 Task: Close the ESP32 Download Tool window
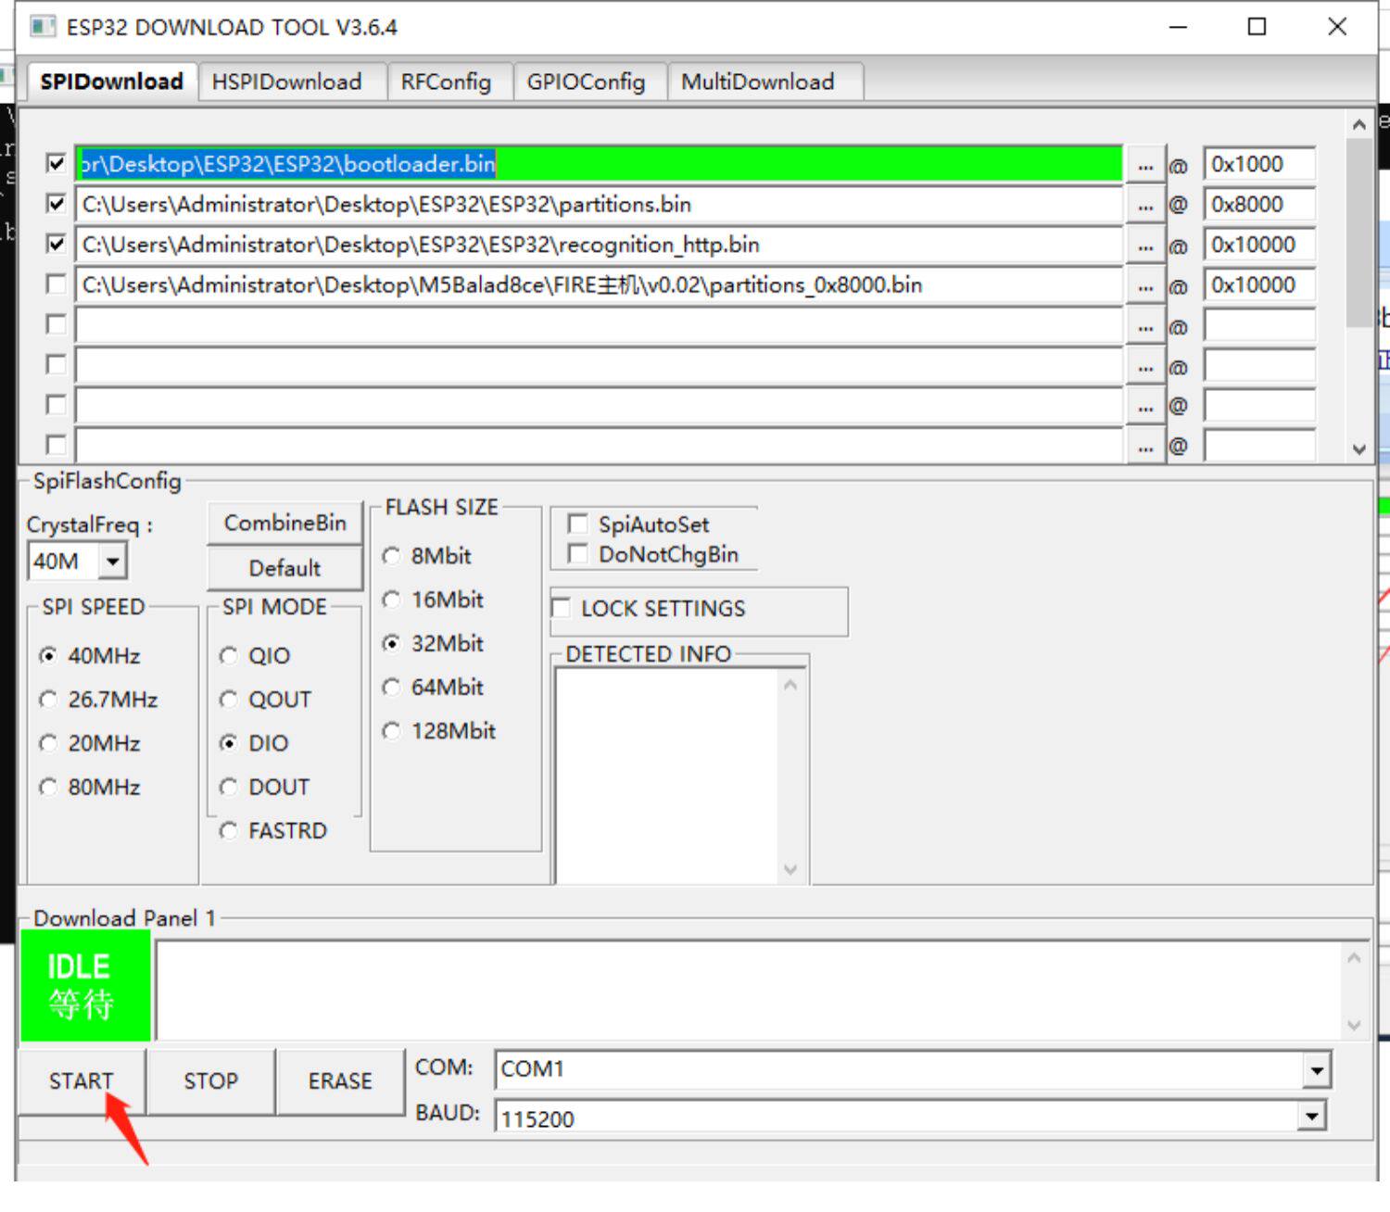click(1337, 27)
